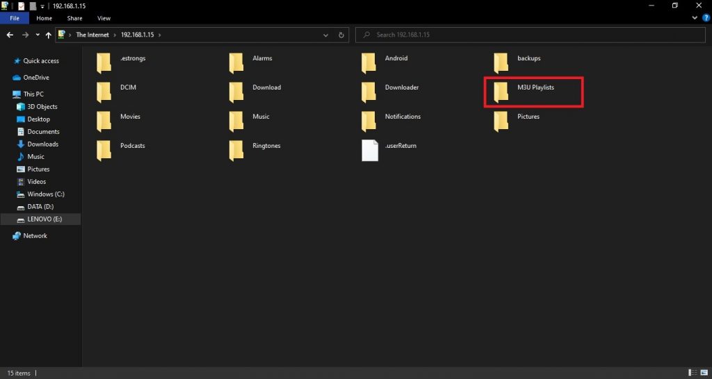Open the Podcasts folder icon
712x379 pixels.
coord(104,151)
